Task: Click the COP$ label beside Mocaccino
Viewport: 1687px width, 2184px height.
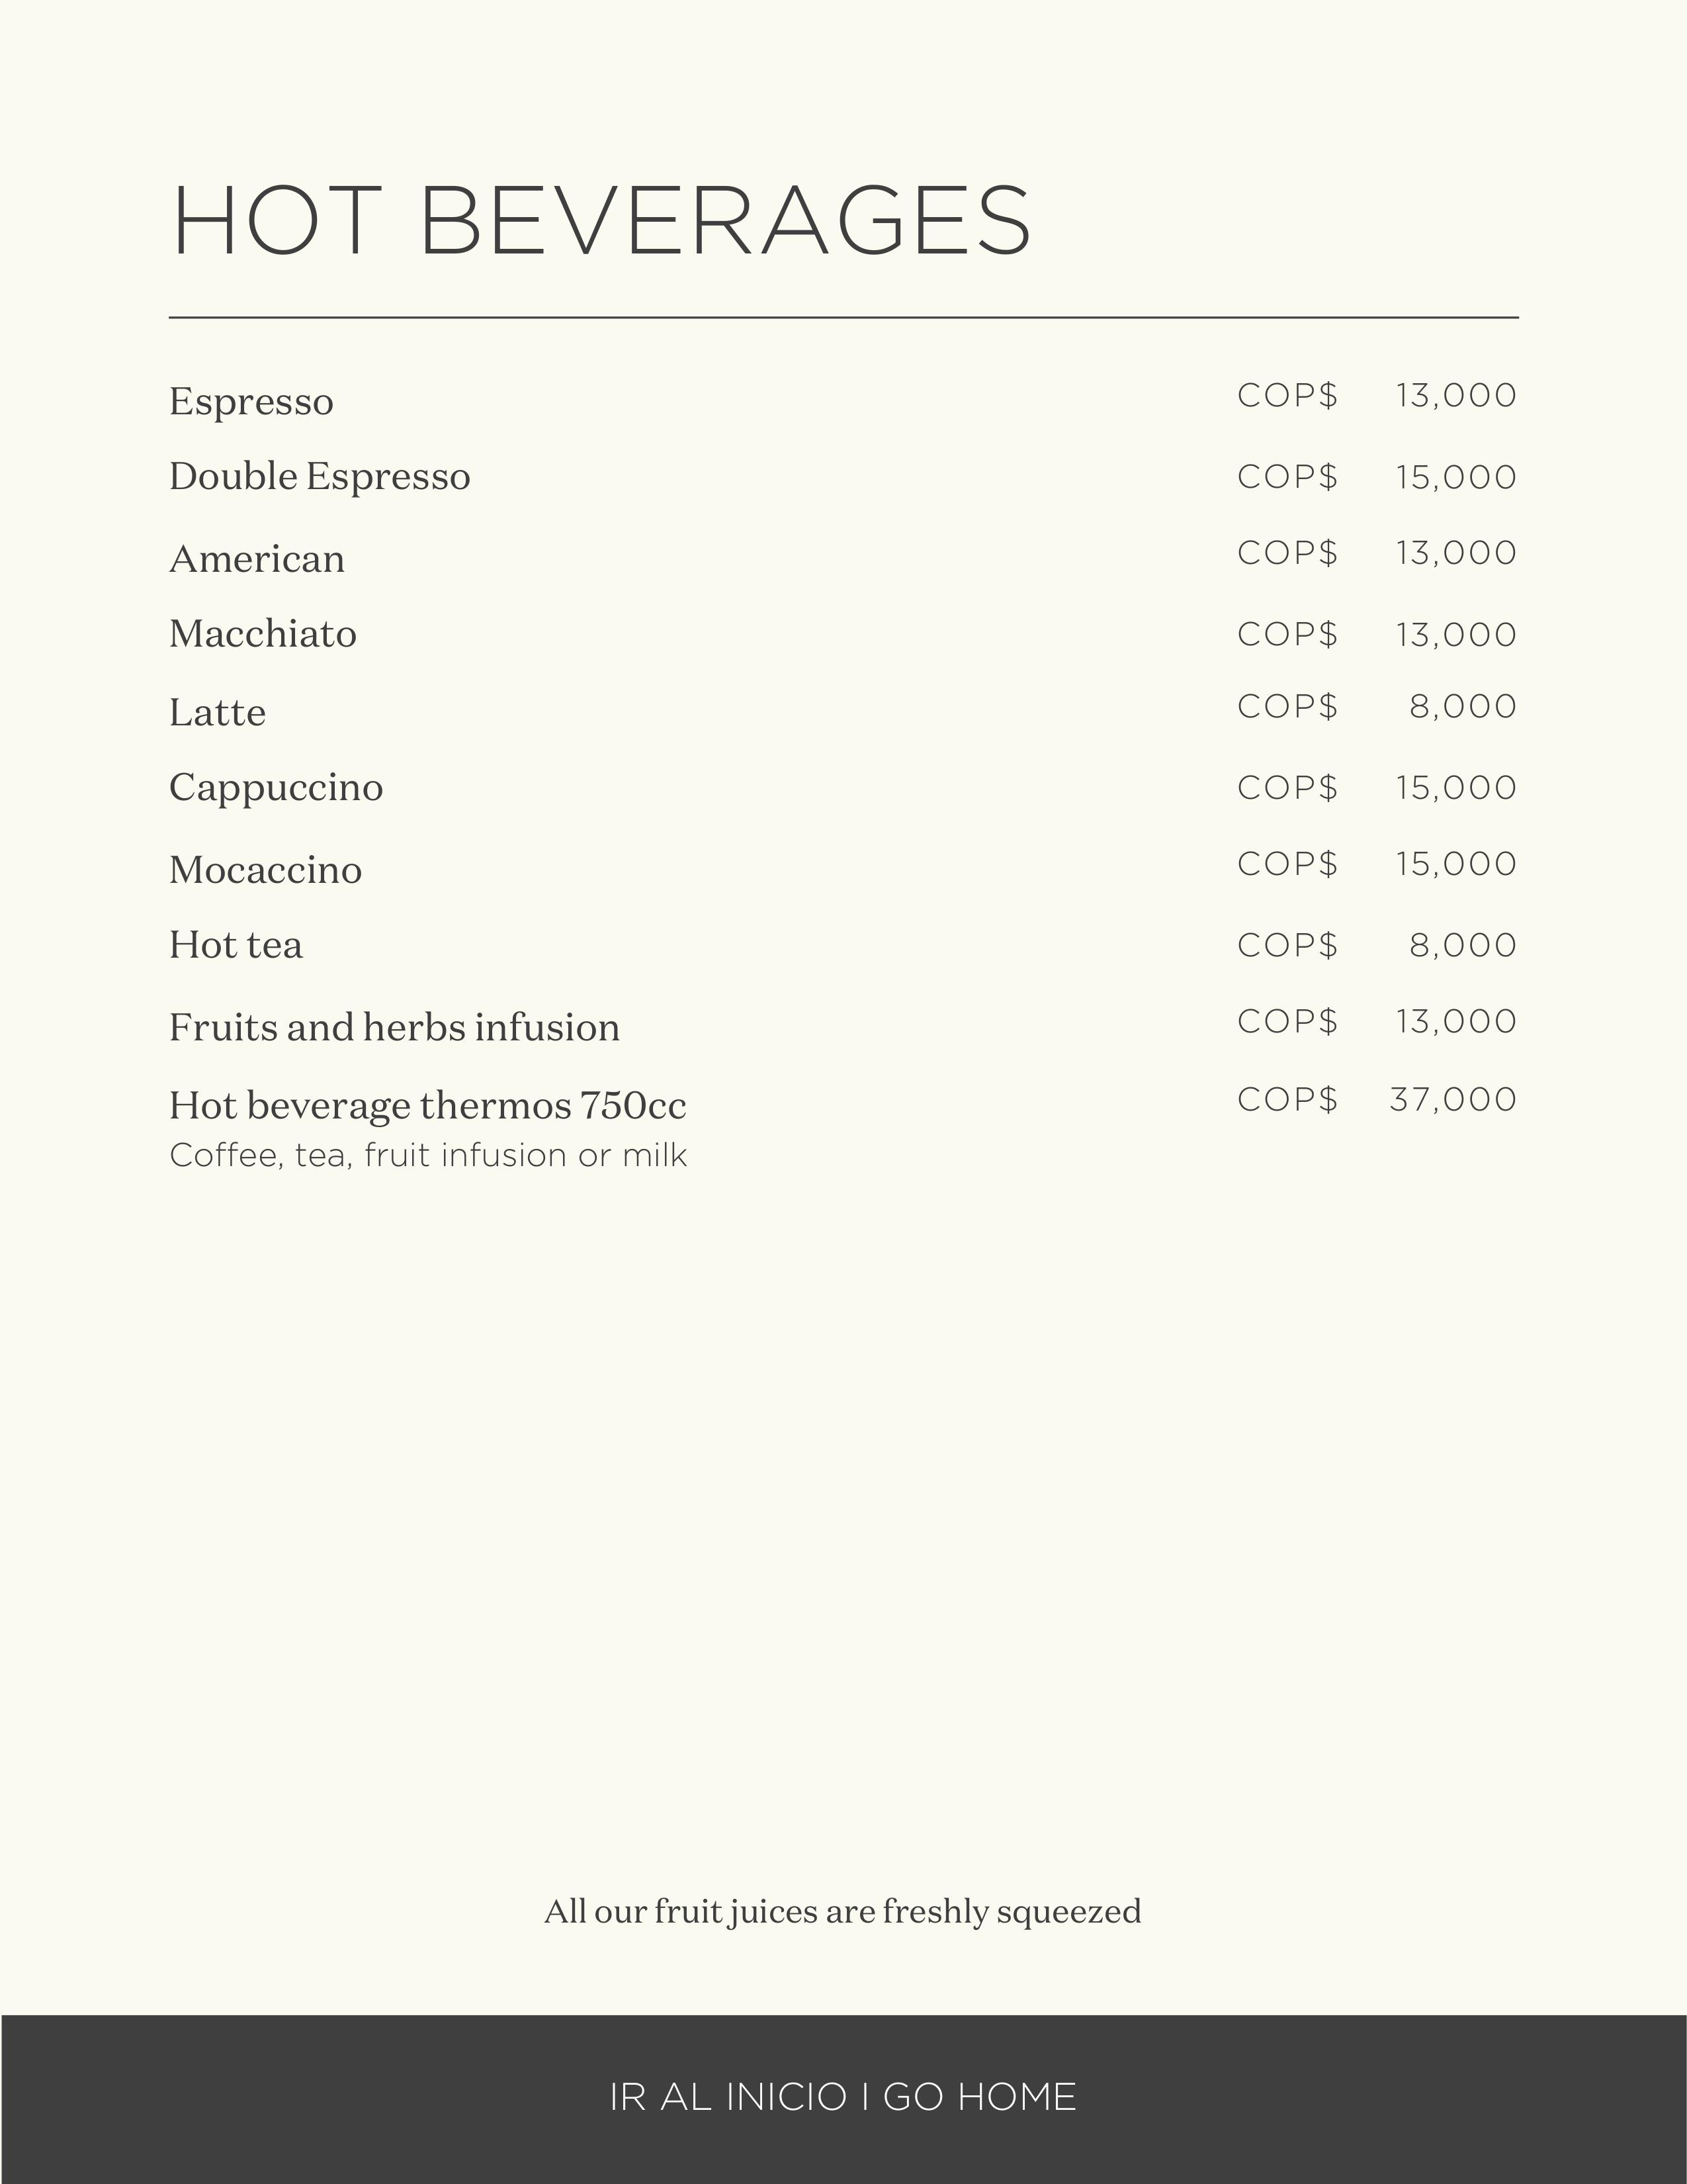Action: click(1287, 864)
